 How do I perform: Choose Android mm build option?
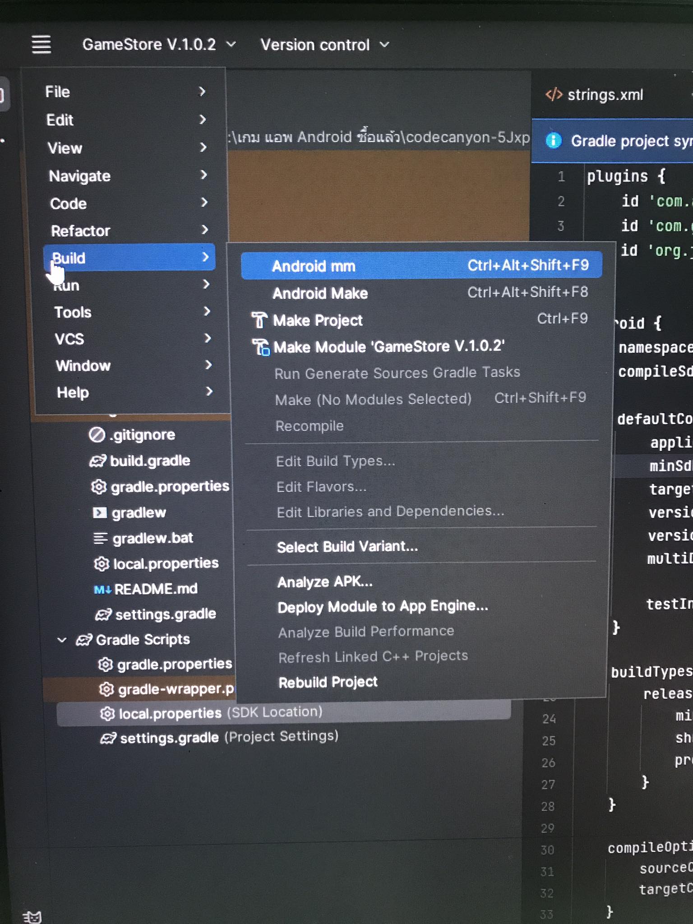click(x=422, y=265)
